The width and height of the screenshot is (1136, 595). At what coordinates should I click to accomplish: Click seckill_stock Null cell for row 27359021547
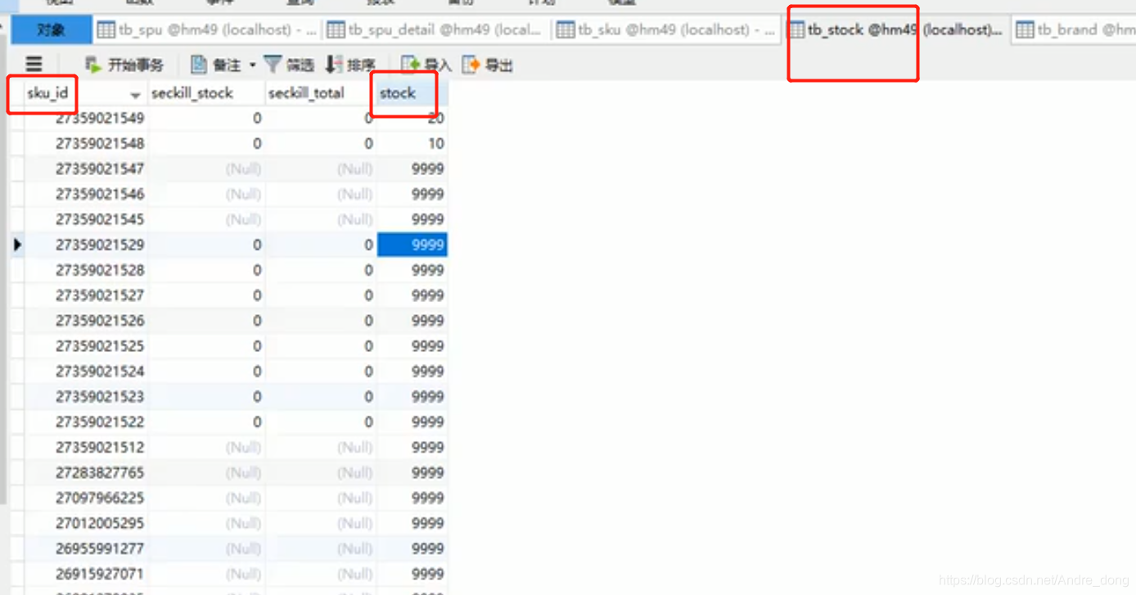tap(206, 169)
